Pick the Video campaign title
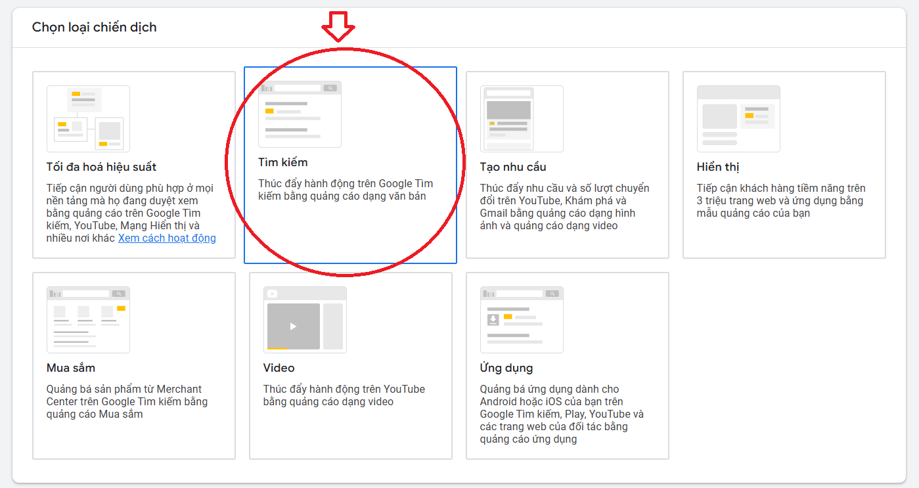This screenshot has width=919, height=488. point(279,368)
